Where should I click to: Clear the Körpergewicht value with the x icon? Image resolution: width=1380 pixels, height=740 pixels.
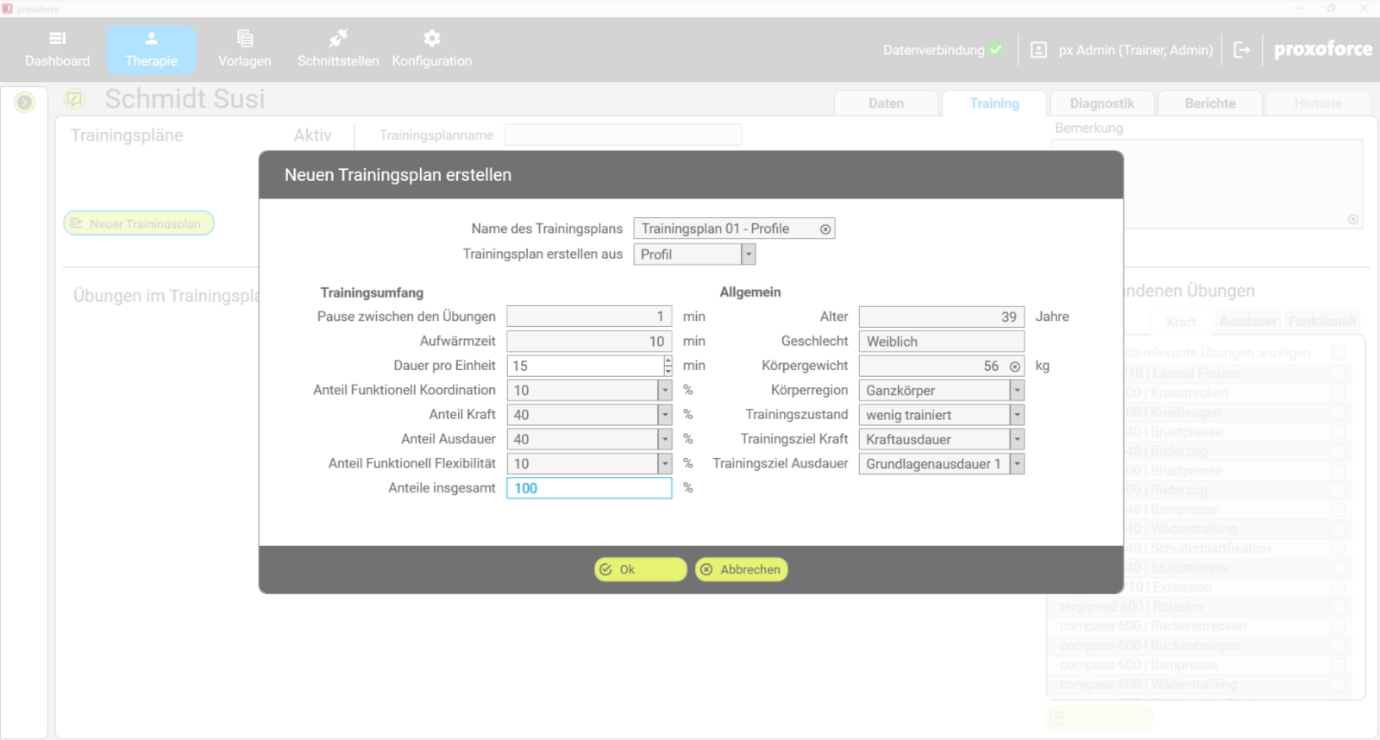pyautogui.click(x=1014, y=367)
